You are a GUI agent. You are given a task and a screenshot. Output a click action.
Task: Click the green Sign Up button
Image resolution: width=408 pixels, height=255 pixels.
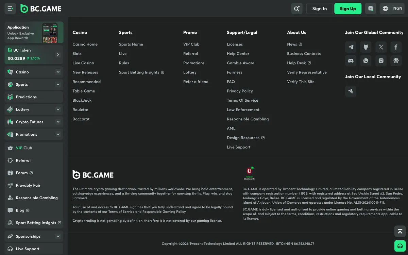coord(348,8)
